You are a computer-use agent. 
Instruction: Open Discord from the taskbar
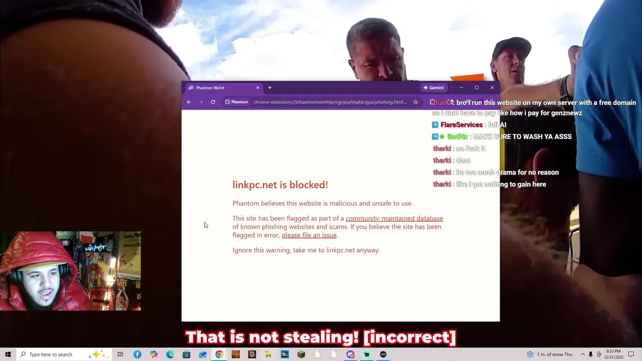350,354
